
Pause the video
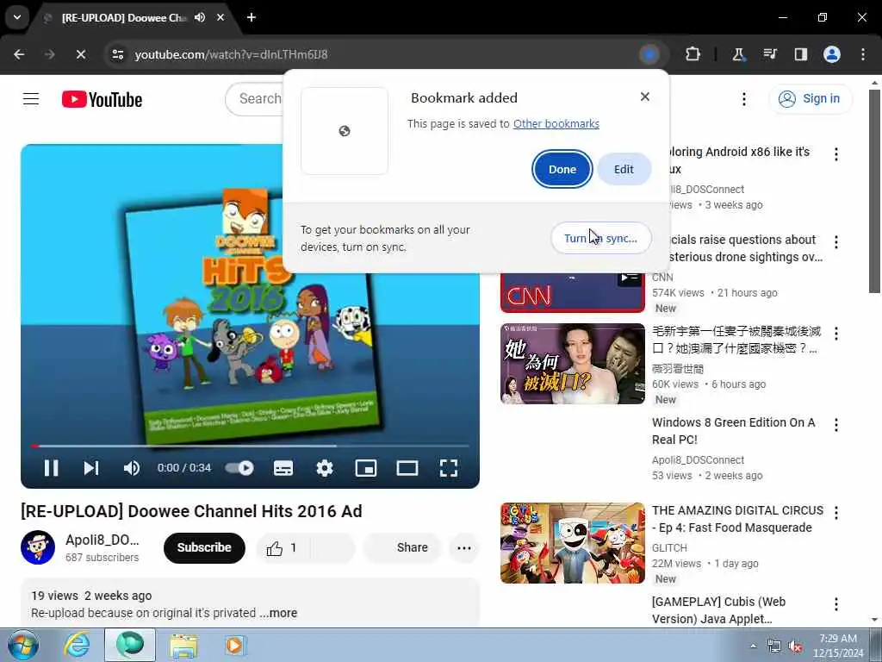pos(51,468)
